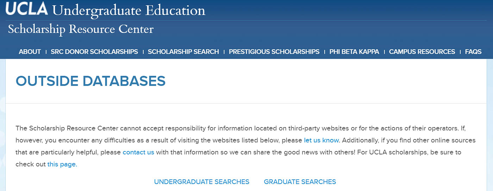The image size is (493, 191).
Task: Open SRC DONOR SCHOLARSHIPS menu item
Action: click(x=94, y=52)
